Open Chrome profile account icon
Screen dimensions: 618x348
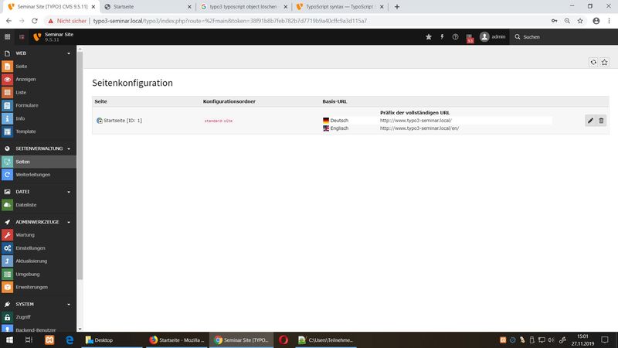tap(596, 21)
